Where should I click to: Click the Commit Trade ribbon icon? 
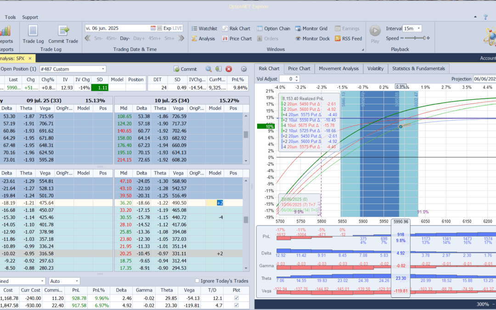[63, 31]
